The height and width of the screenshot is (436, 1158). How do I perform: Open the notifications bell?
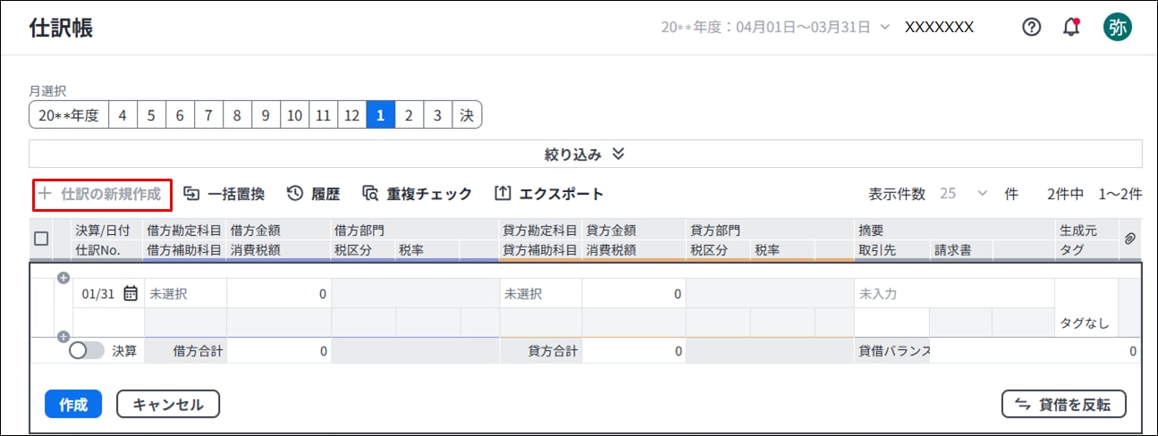(x=1070, y=27)
